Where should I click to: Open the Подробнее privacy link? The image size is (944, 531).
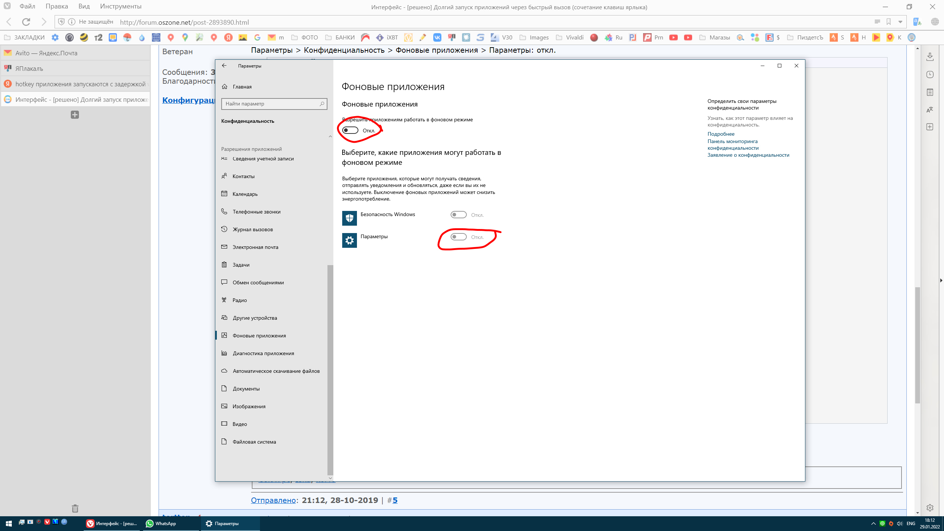coord(721,134)
